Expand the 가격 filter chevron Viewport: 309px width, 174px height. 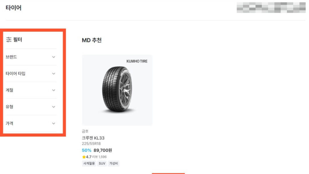[x=54, y=124]
